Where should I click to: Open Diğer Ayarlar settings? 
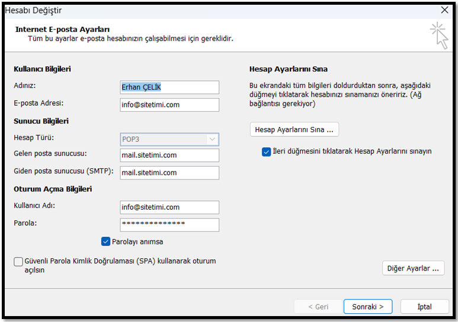(414, 268)
